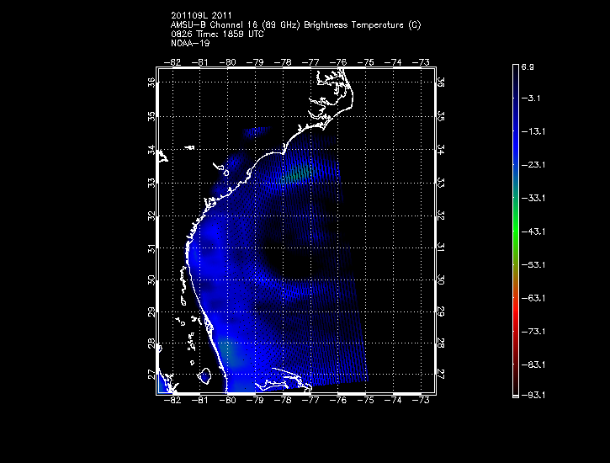The height and width of the screenshot is (463, 610).
Task: Select the -73.1 color scale label
Action: click(x=533, y=332)
